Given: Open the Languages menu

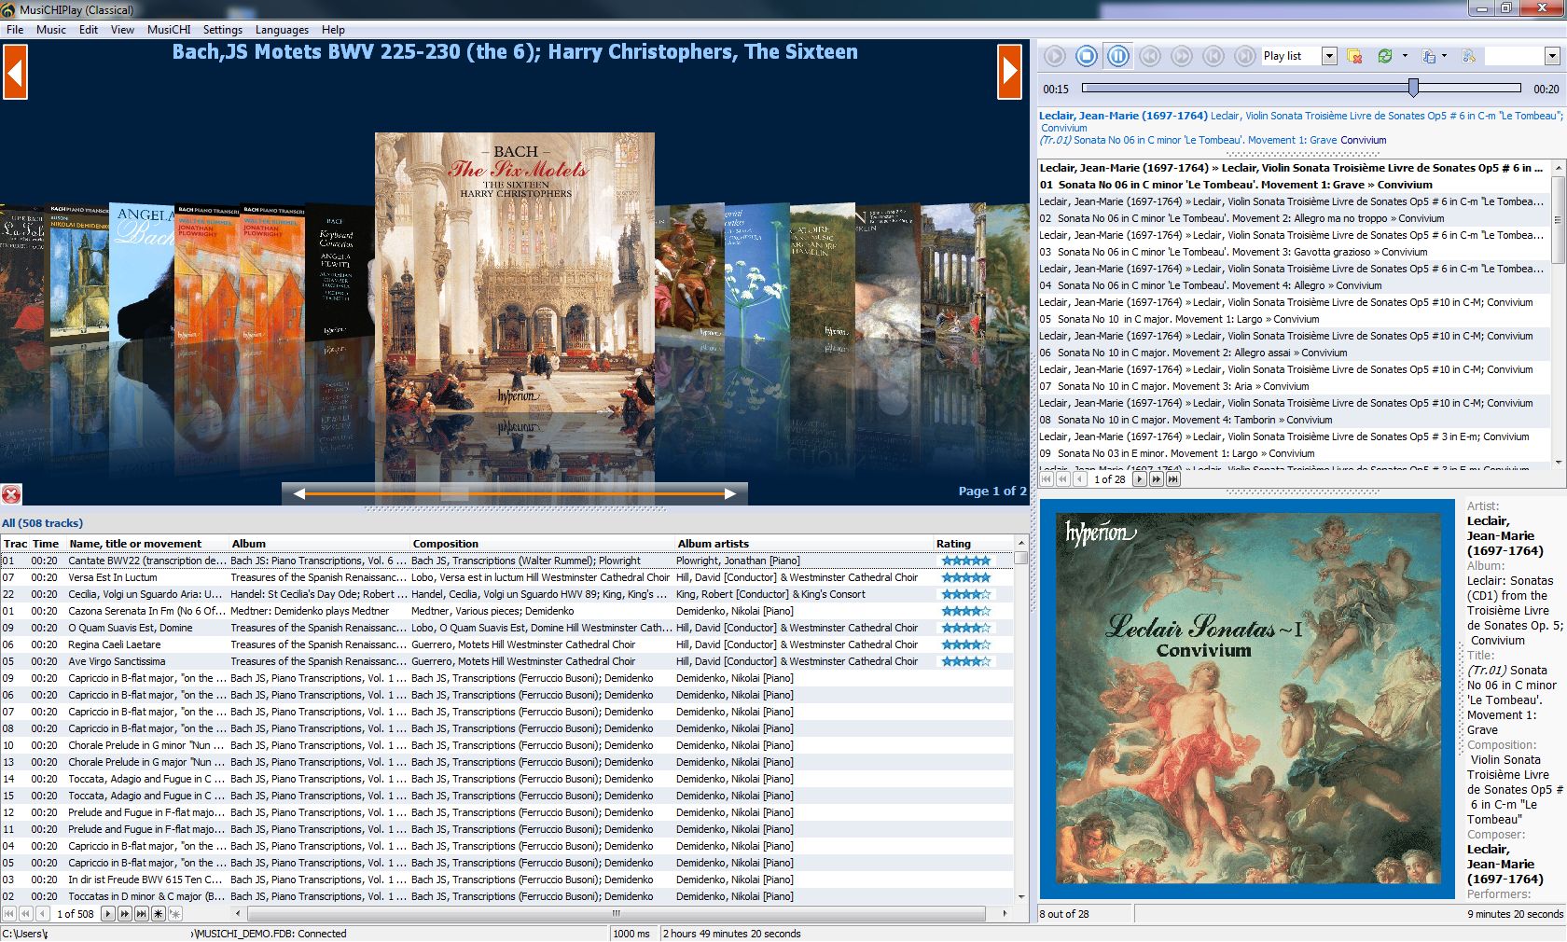Looking at the screenshot, I should (282, 29).
